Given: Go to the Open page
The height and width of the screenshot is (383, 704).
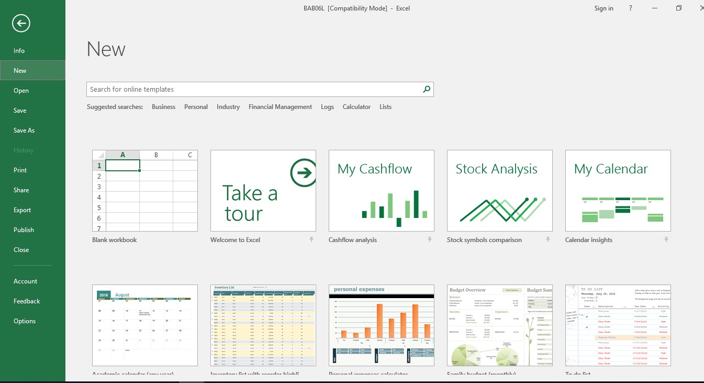Looking at the screenshot, I should (32, 91).
